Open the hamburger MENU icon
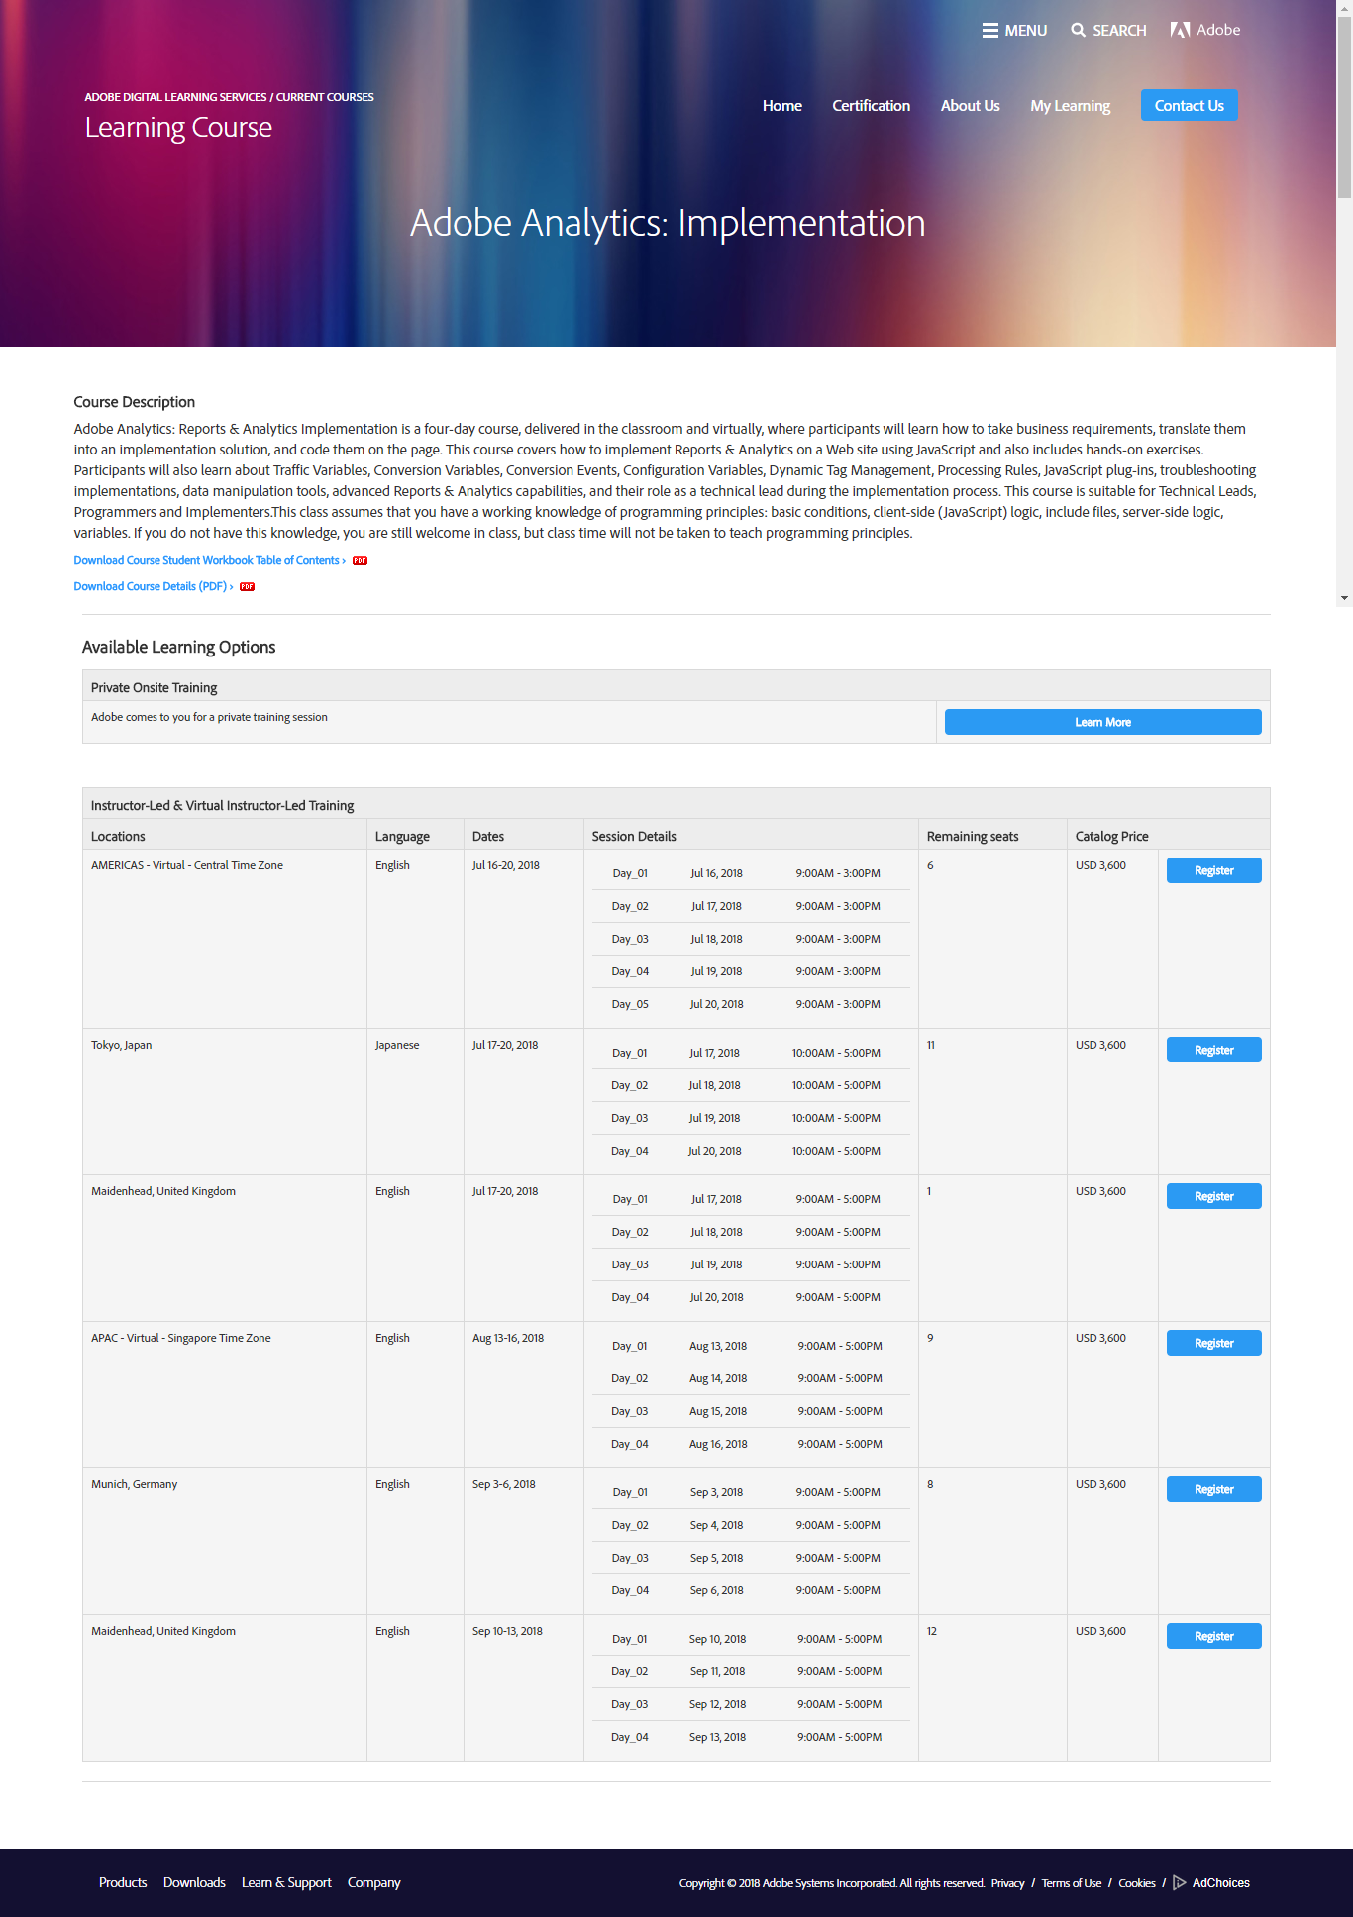This screenshot has height=1917, width=1353. click(989, 31)
